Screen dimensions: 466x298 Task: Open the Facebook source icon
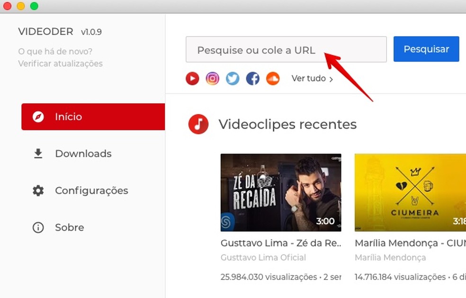(252, 79)
